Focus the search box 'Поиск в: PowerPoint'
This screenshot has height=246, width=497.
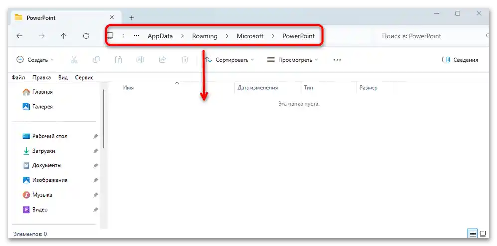tap(431, 36)
